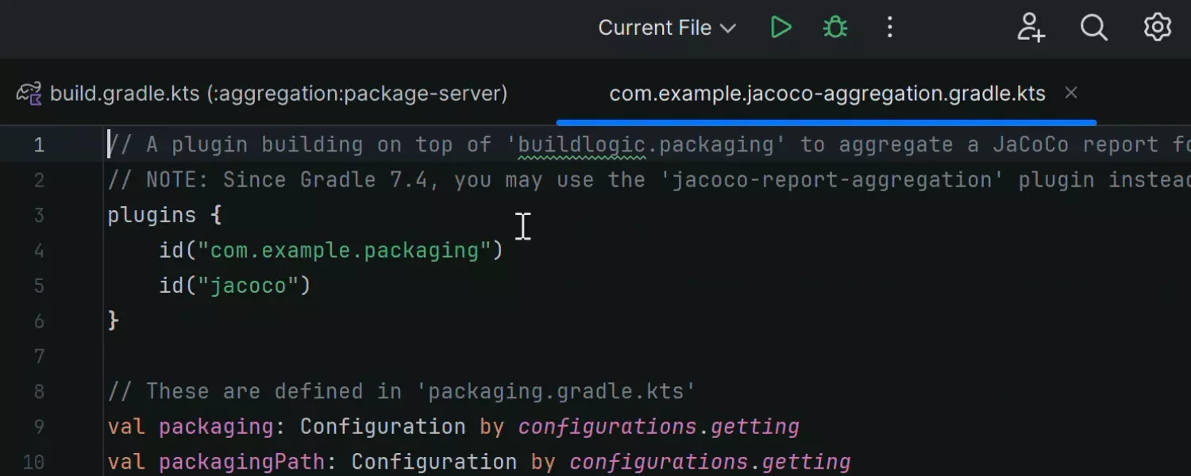Image resolution: width=1191 pixels, height=476 pixels.
Task: Click configurations.getting reference on line 9
Action: coord(658,427)
